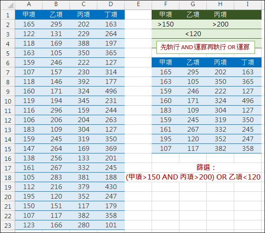Click result cell I14 value 247
The height and width of the screenshot is (233, 265).
pos(248,139)
